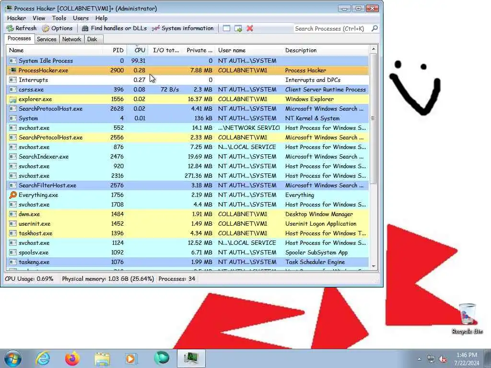Screen dimensions: 491x368
Task: Sort by Private bytes column header
Action: (x=199, y=50)
